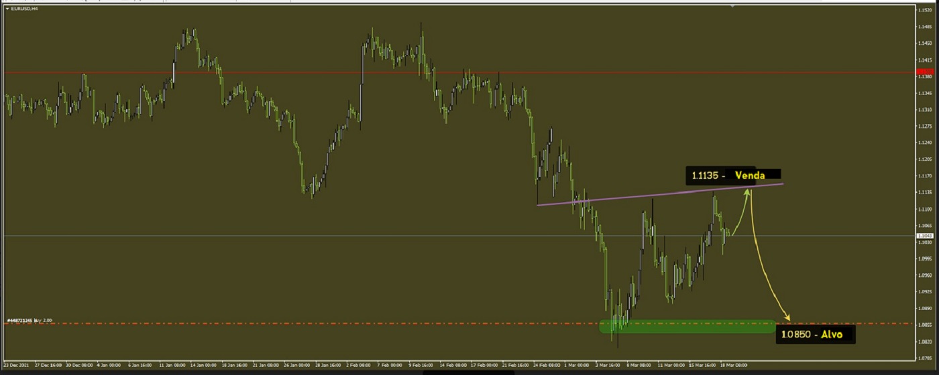Click the 1.0785 price scale level
This screenshot has height=375, width=939.
(925, 358)
